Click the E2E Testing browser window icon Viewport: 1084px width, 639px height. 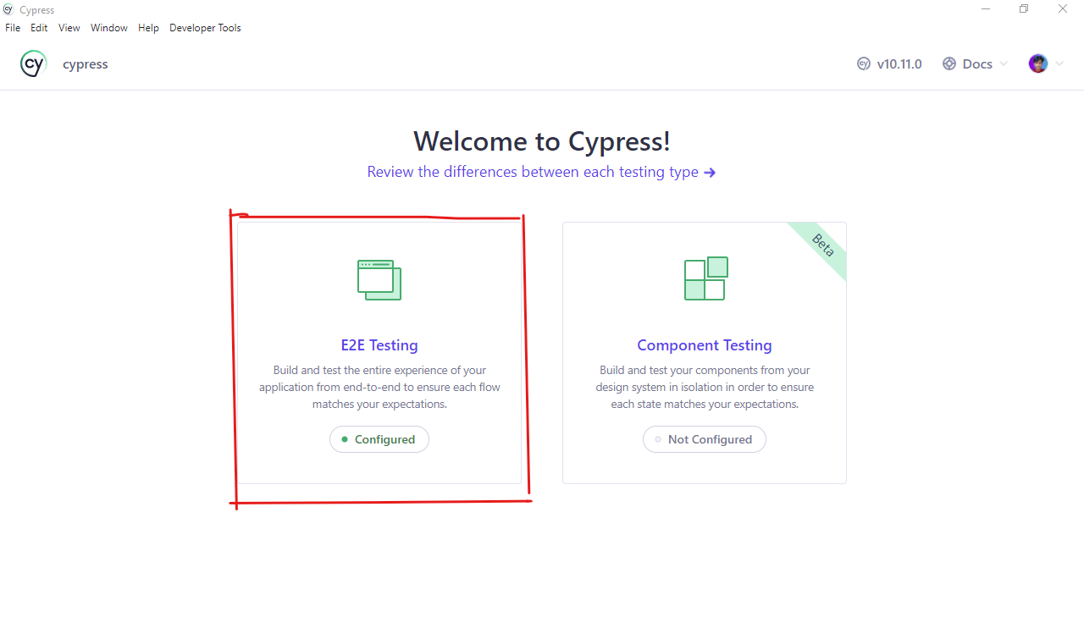379,279
